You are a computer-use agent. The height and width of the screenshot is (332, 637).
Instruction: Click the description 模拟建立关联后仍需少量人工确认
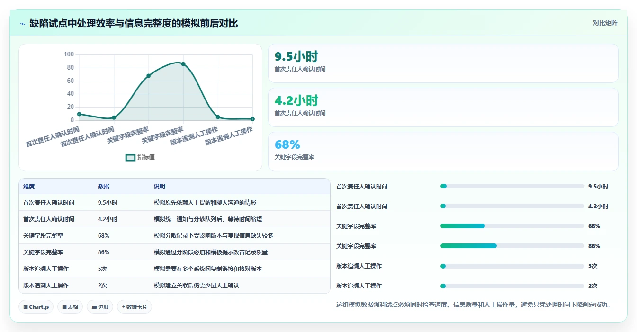click(x=197, y=286)
